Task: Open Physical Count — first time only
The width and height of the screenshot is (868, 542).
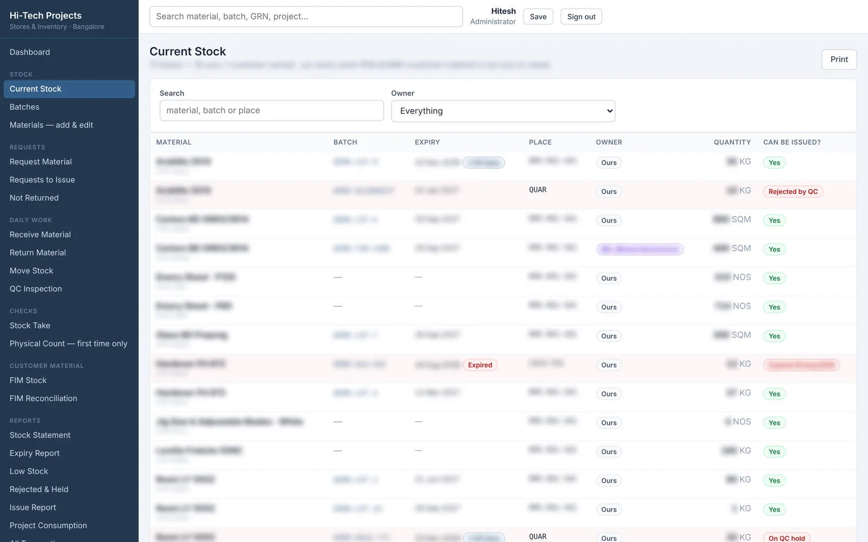Action: [x=69, y=344]
